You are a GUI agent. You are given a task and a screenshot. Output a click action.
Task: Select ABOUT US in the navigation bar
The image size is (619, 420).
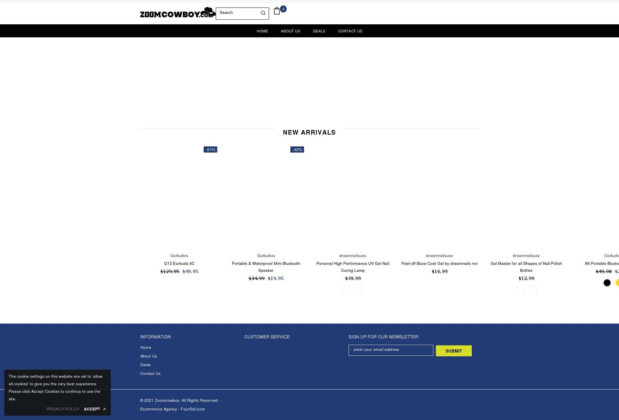coord(290,31)
